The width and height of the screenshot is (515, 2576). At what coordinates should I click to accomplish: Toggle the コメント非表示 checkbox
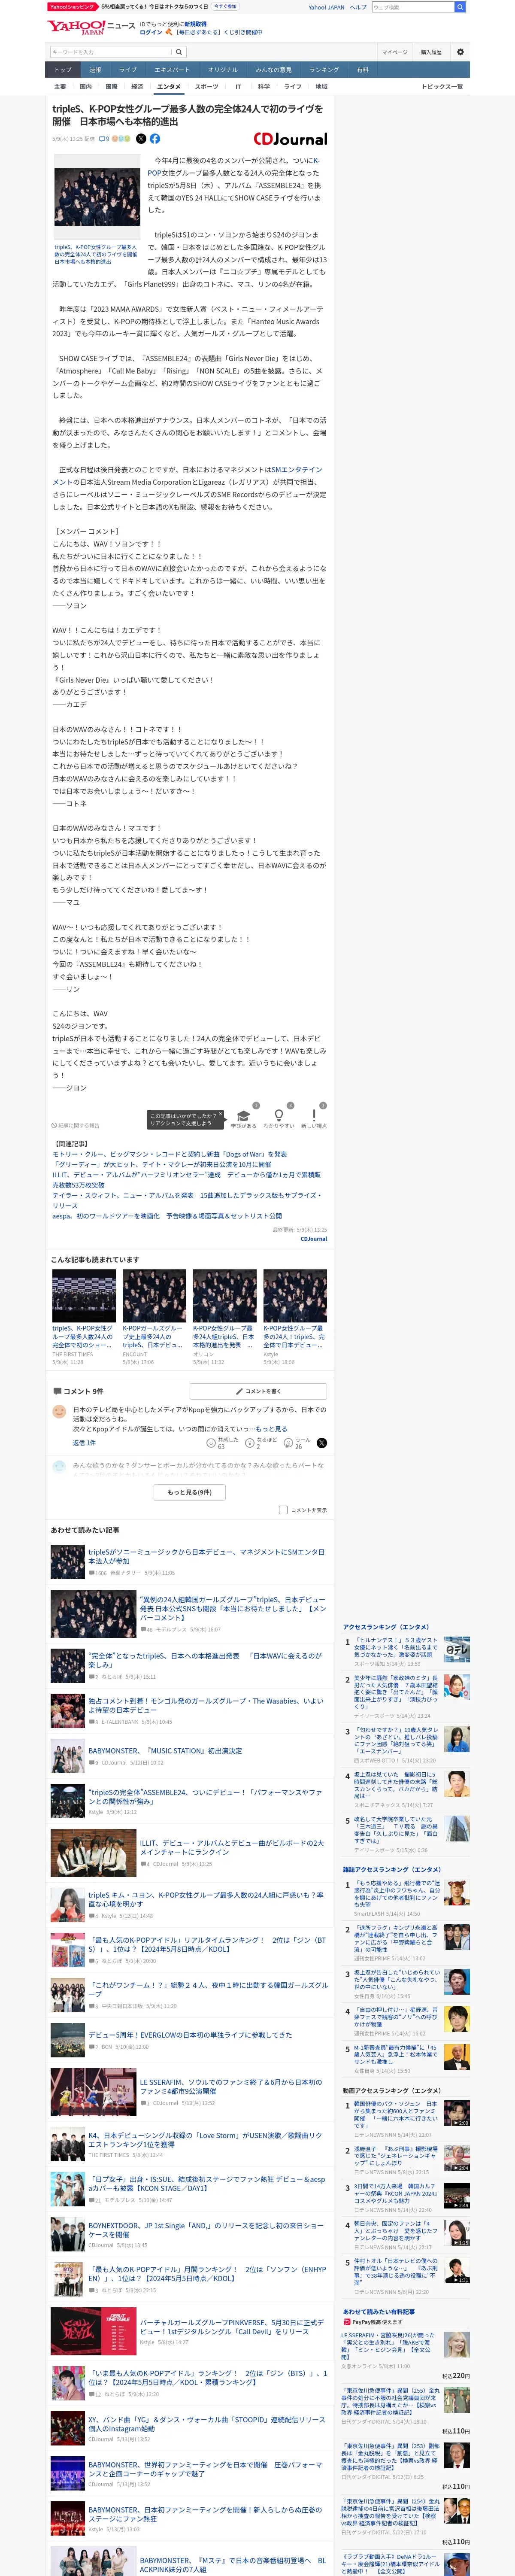[283, 1510]
